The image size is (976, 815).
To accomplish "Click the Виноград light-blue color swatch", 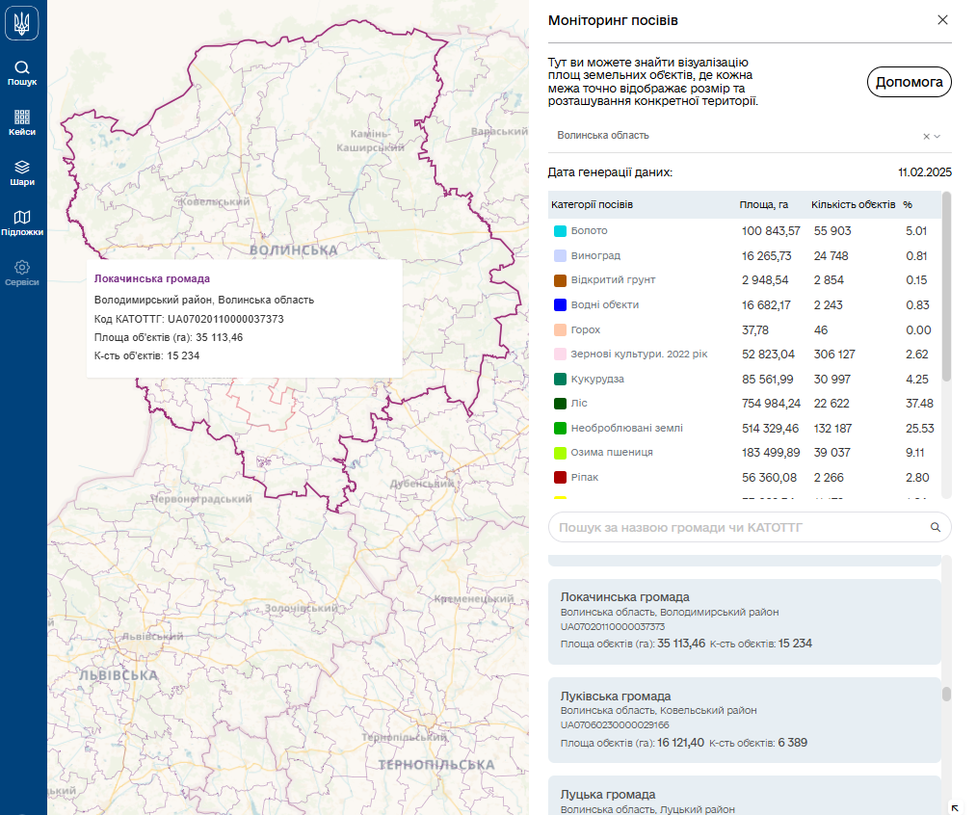I will pyautogui.click(x=560, y=255).
